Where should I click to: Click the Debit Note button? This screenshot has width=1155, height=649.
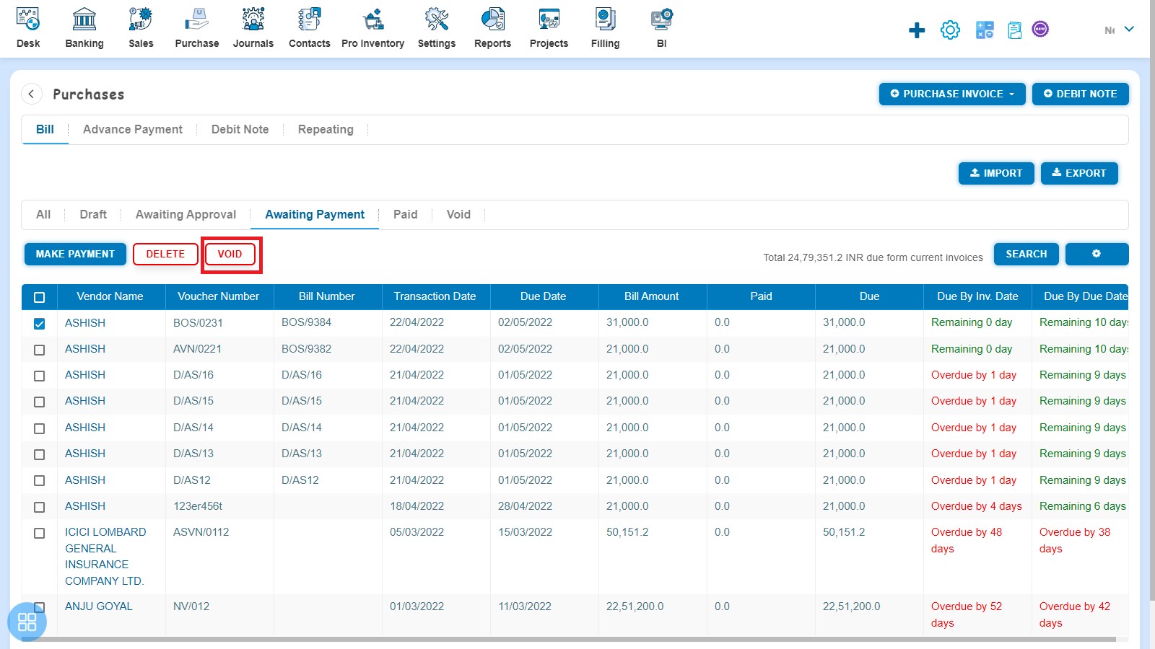1080,94
